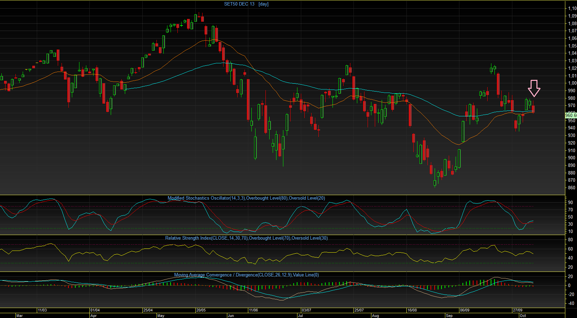Click the Sep month label
The height and width of the screenshot is (318, 577).
(x=449, y=316)
